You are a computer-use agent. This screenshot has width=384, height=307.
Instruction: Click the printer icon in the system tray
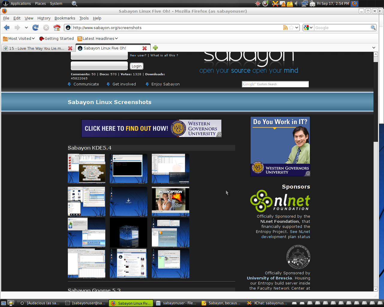pos(312,4)
